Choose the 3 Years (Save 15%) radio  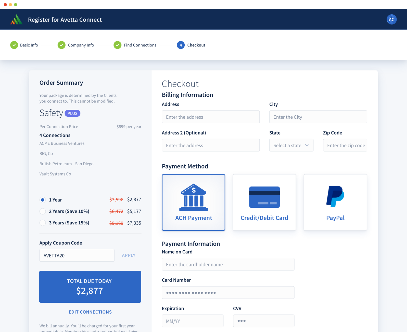(x=43, y=223)
